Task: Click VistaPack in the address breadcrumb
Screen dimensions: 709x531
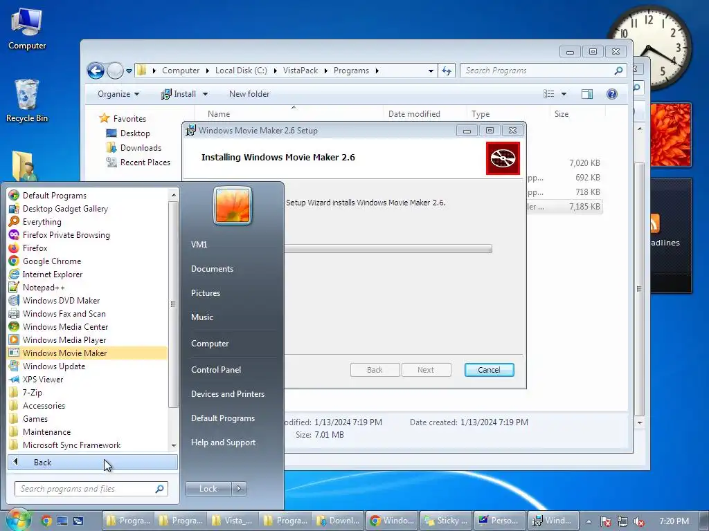Action: pos(300,71)
